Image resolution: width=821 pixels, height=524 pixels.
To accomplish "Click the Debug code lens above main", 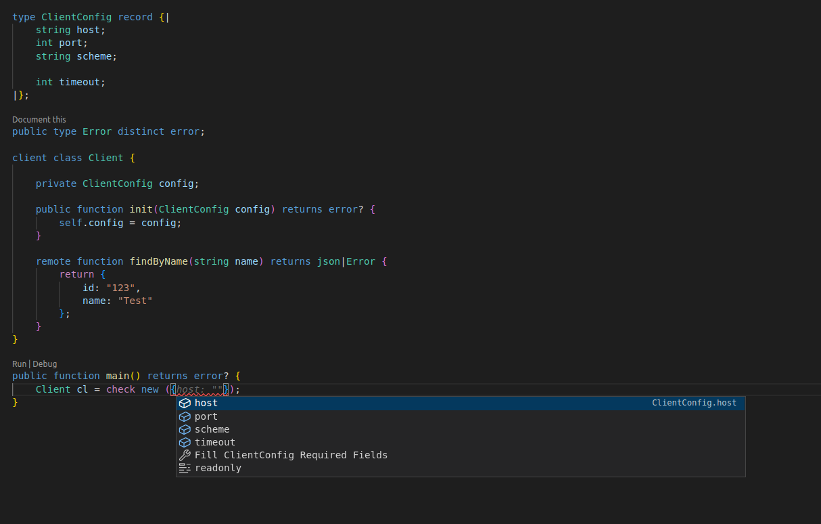I will [x=45, y=364].
